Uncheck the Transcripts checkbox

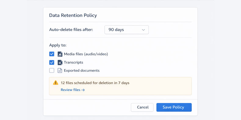(x=52, y=63)
